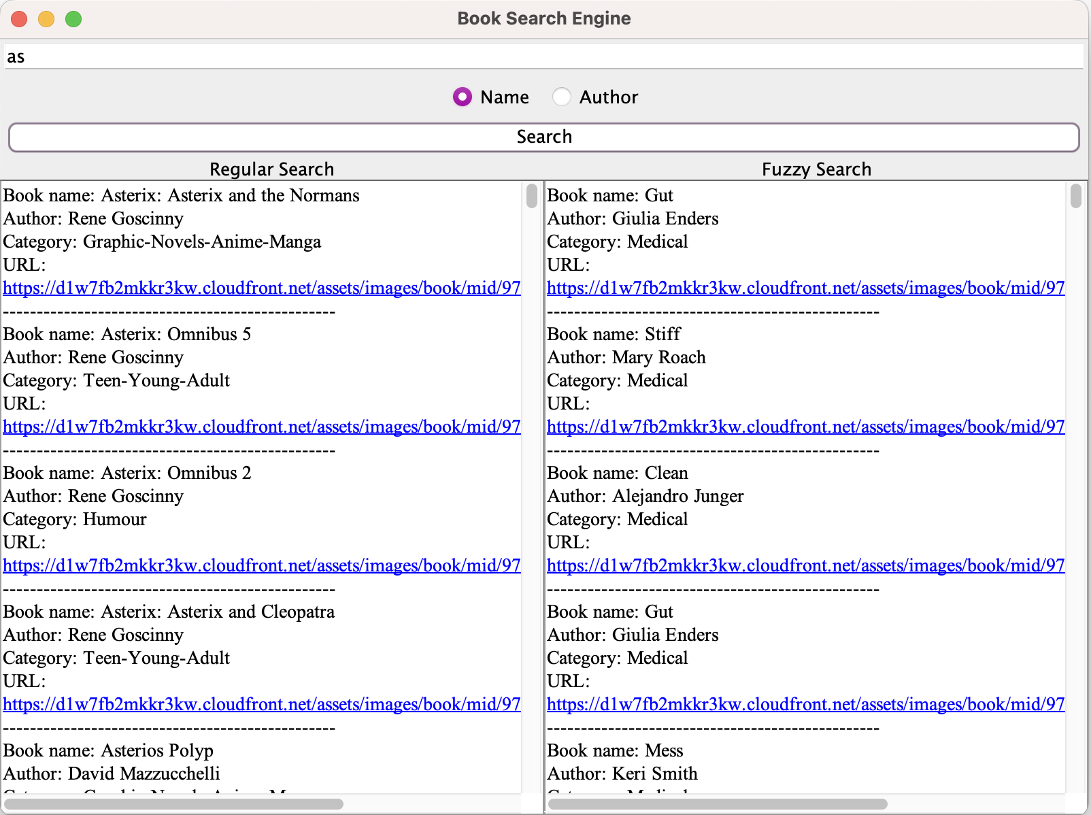Image resolution: width=1091 pixels, height=815 pixels.
Task: Close the Book Search Engine window
Action: pos(19,19)
